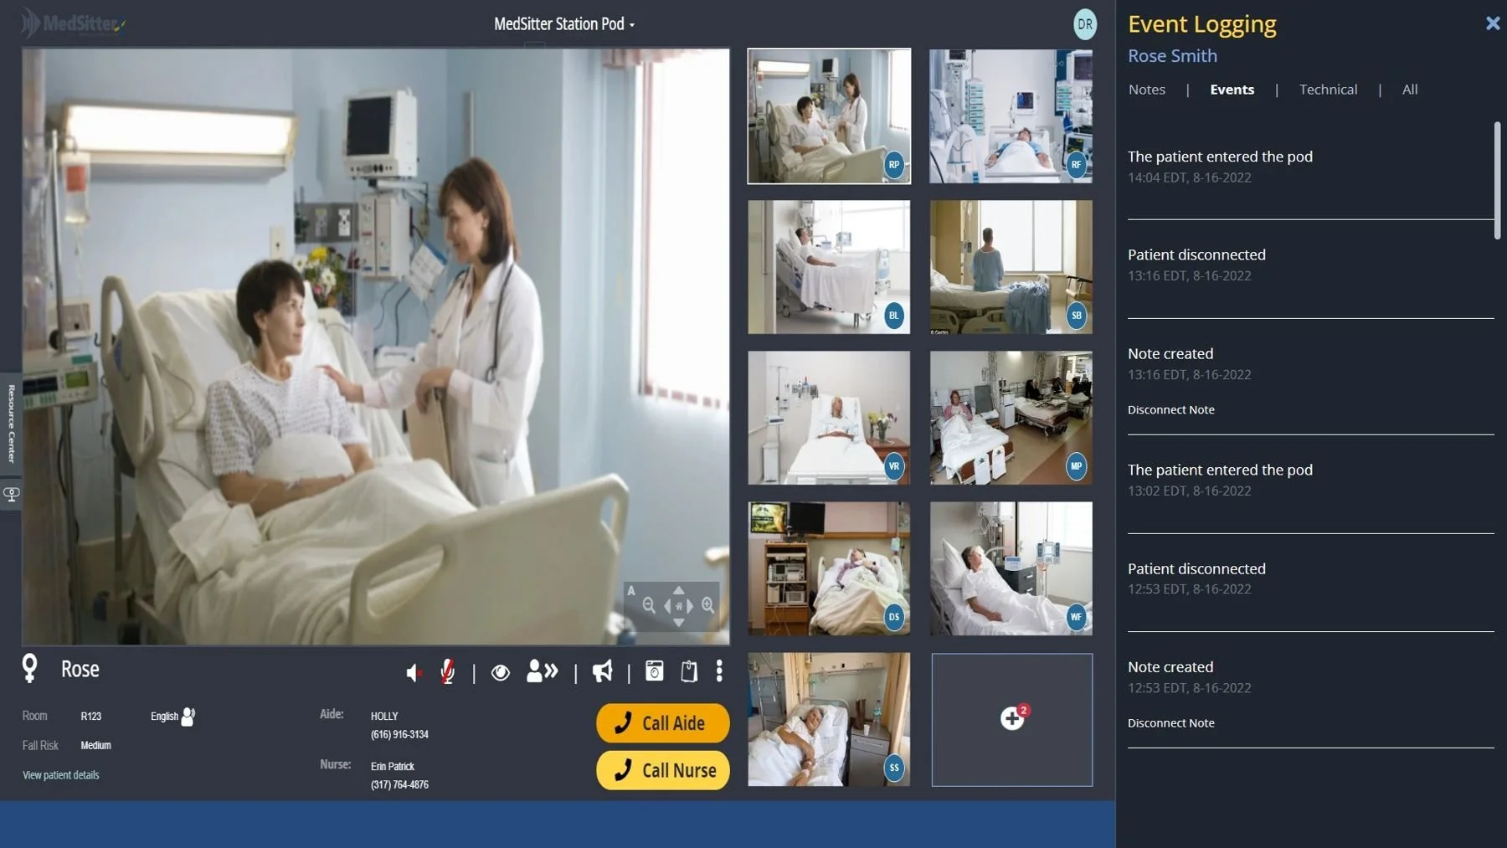
Task: Select the RP patient thumbnail
Action: point(829,116)
